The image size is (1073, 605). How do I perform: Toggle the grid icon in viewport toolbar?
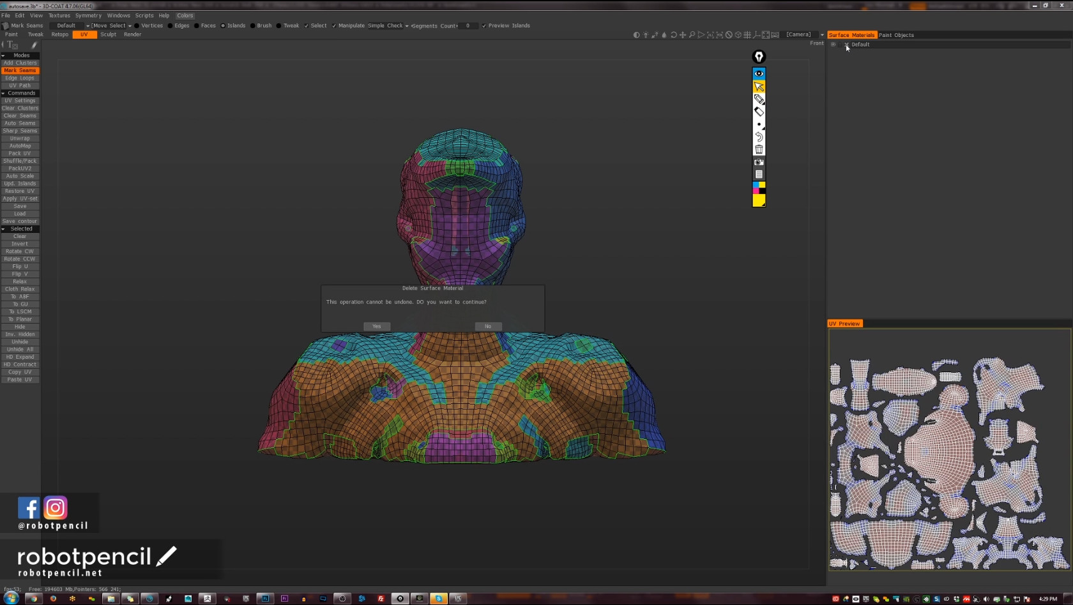tap(747, 35)
